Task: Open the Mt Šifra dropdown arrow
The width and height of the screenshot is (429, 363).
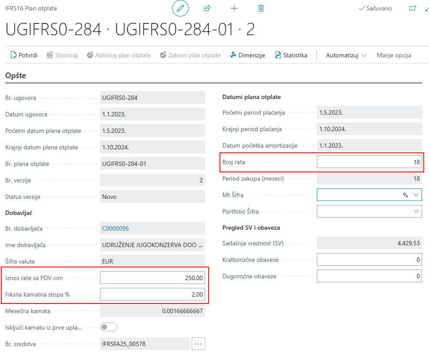Action: (416, 195)
